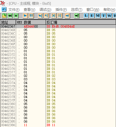The width and height of the screenshot is (116, 127).
Task: Open the 帮助(H) menu
Action: tap(109, 10)
